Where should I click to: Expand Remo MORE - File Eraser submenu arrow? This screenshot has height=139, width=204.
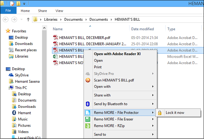[x=153, y=119]
